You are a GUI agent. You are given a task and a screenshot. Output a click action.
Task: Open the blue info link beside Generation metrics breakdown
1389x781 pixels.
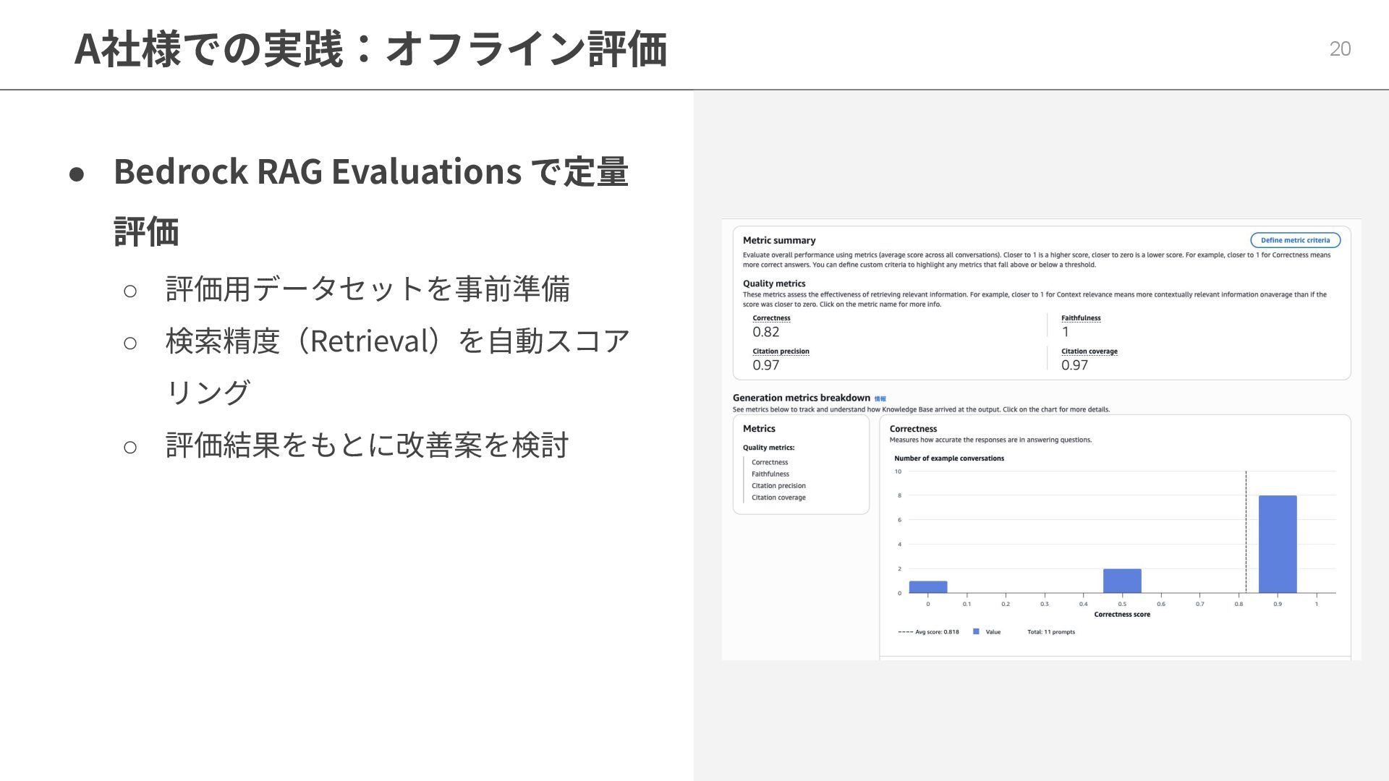(880, 399)
